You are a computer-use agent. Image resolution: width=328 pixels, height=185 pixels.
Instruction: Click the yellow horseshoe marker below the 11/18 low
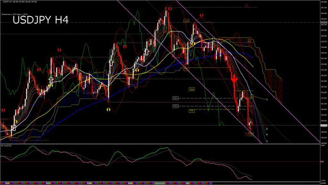click(109, 110)
